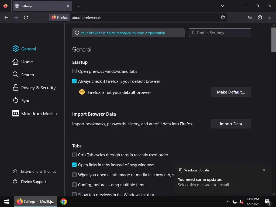Viewport: 276px width, 207px height.
Task: Open Extensions & Themes link
Action: [x=35, y=171]
